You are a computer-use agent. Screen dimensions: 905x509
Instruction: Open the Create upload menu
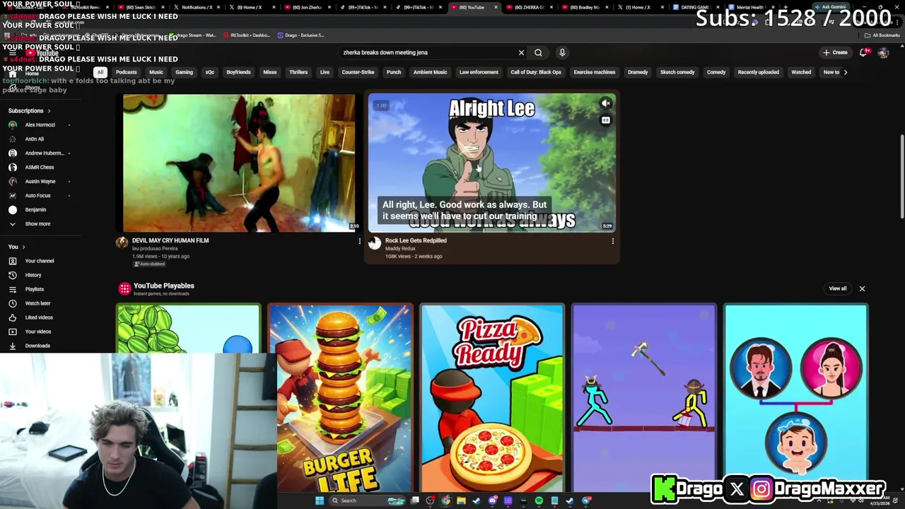tap(835, 52)
